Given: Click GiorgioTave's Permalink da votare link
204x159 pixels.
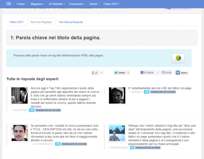Looking at the screenshot, I should pyautogui.click(x=48, y=110).
